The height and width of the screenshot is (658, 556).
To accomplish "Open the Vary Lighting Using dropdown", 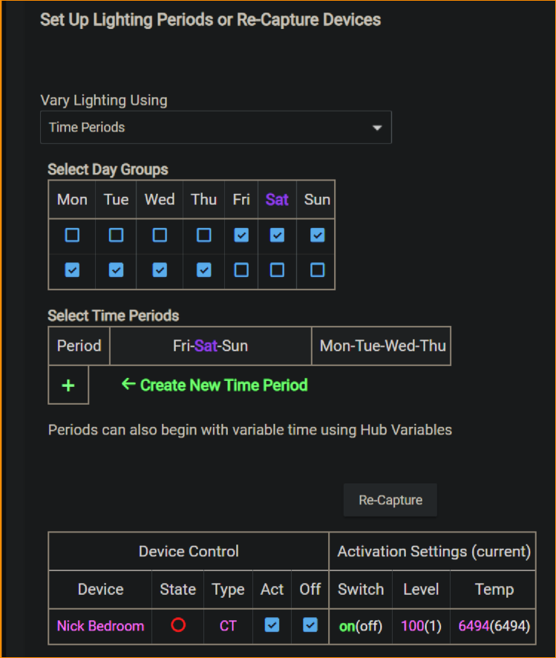I will (x=215, y=128).
